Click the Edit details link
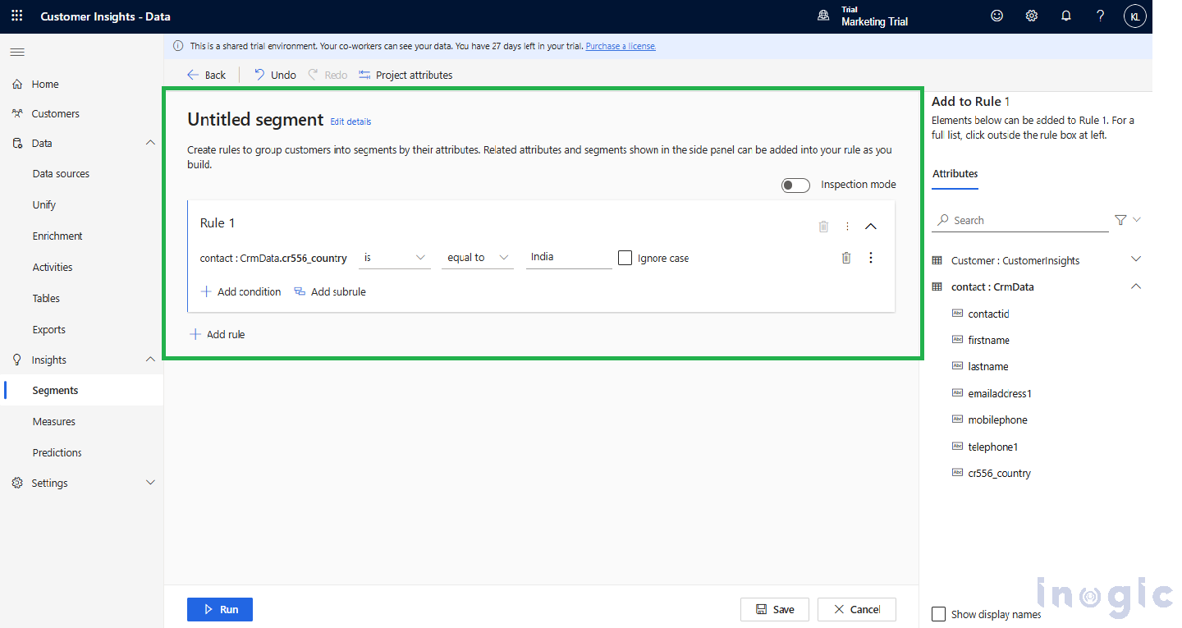This screenshot has width=1182, height=628. click(x=350, y=121)
